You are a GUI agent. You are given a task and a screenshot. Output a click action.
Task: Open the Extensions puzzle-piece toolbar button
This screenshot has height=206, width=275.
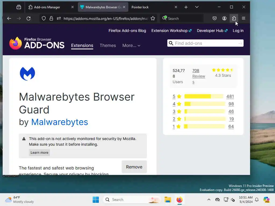pyautogui.click(x=234, y=19)
